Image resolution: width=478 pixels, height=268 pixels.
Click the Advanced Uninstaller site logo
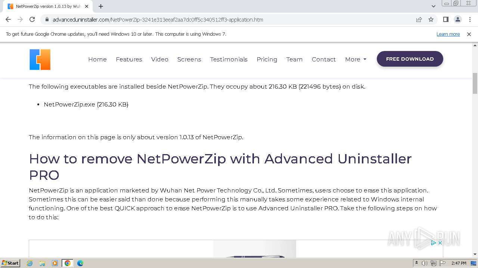(x=40, y=60)
